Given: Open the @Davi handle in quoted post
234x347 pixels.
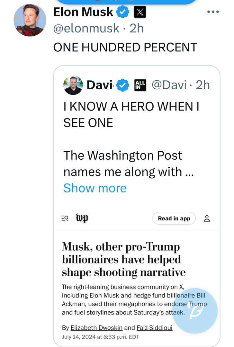Looking at the screenshot, I should [169, 85].
